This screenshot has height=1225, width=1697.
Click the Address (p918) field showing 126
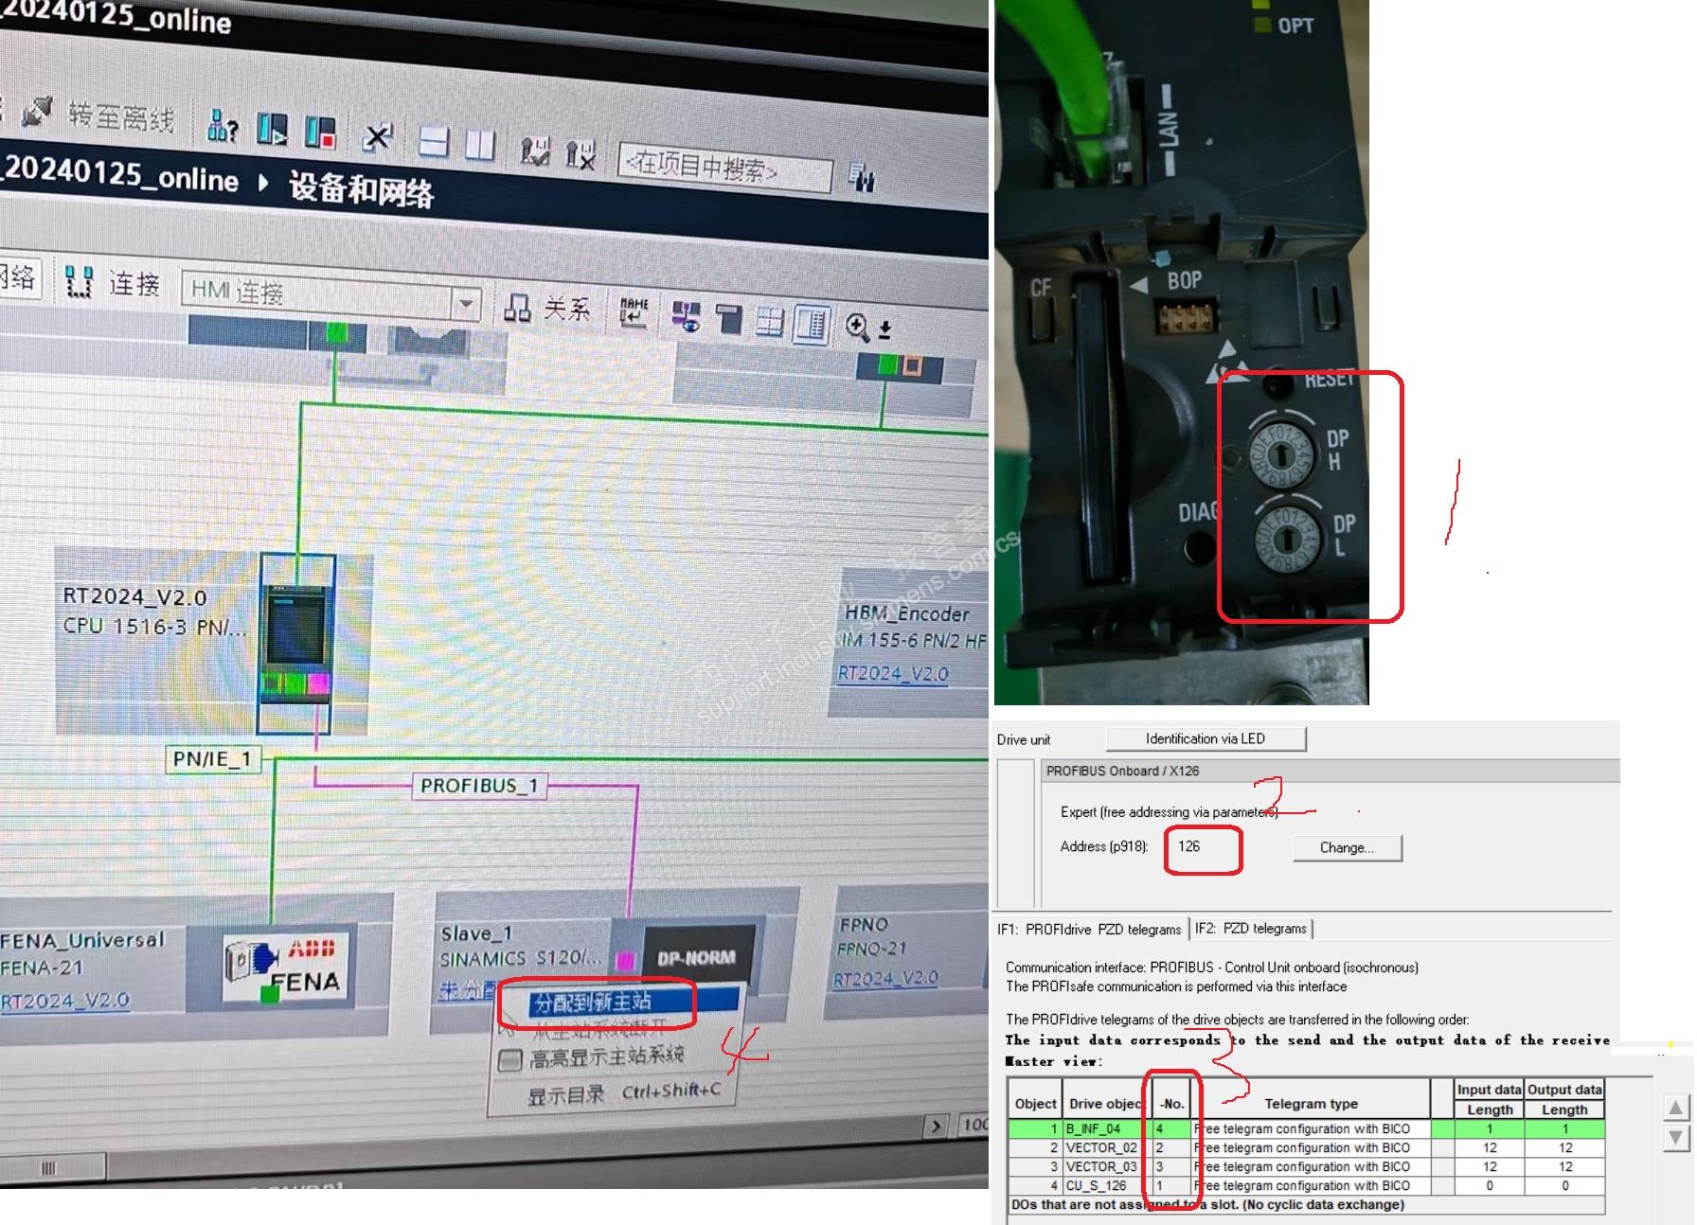[x=1203, y=846]
